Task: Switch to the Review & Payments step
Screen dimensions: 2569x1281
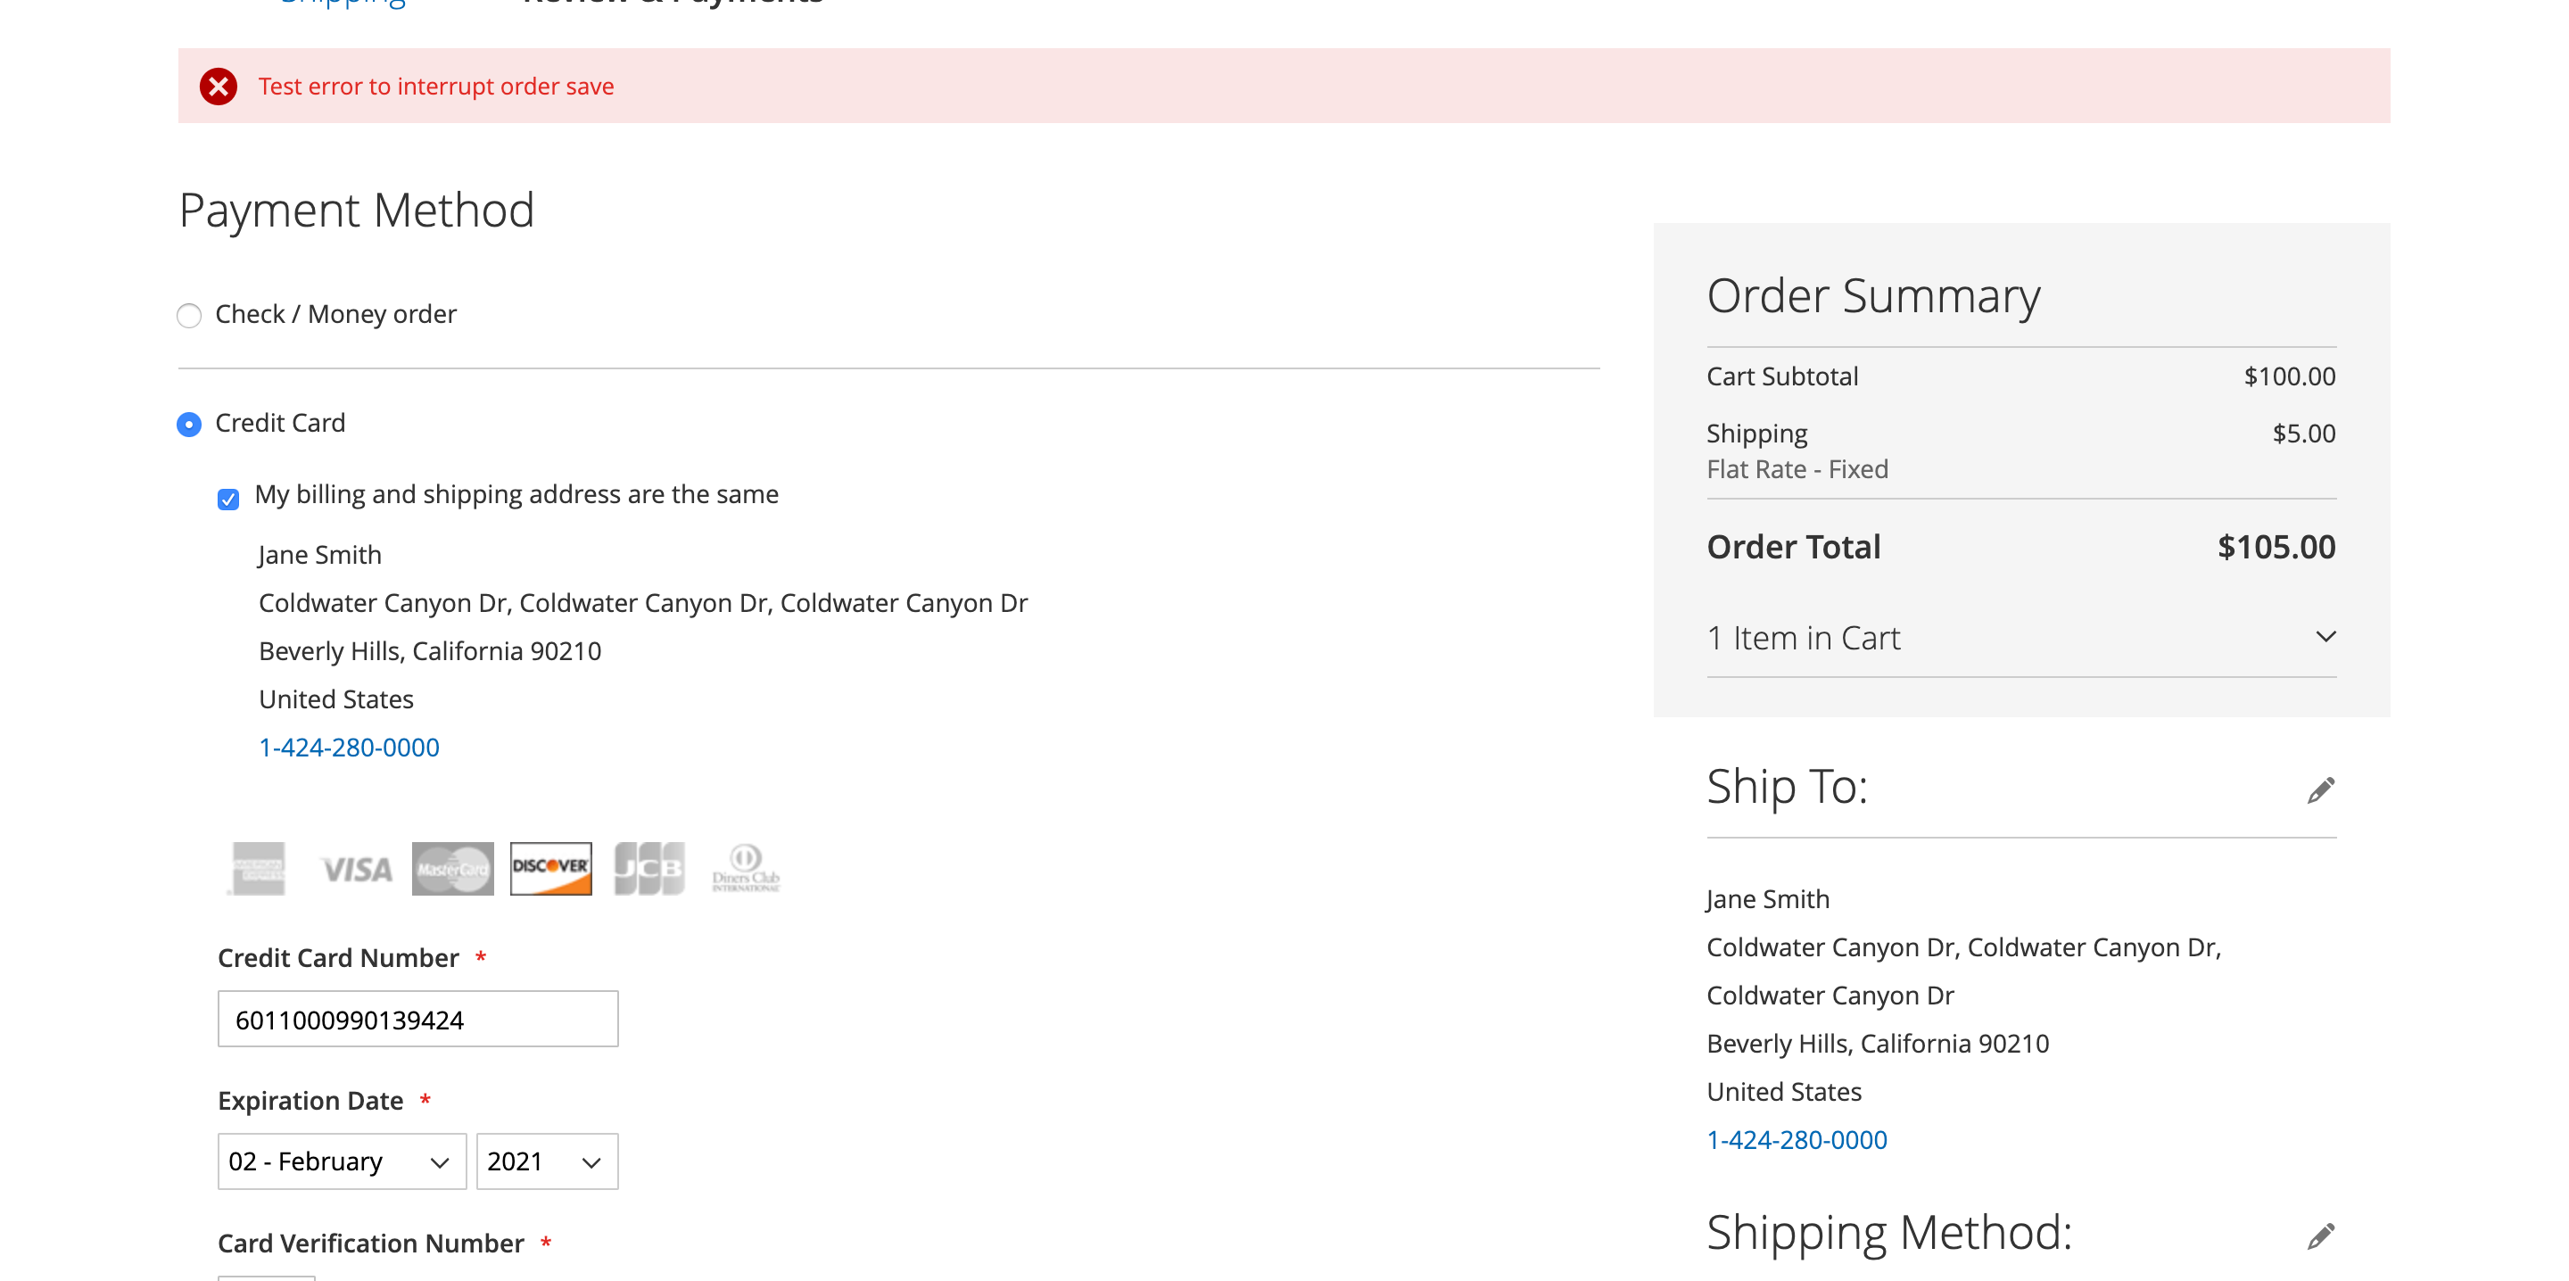Action: (x=673, y=3)
